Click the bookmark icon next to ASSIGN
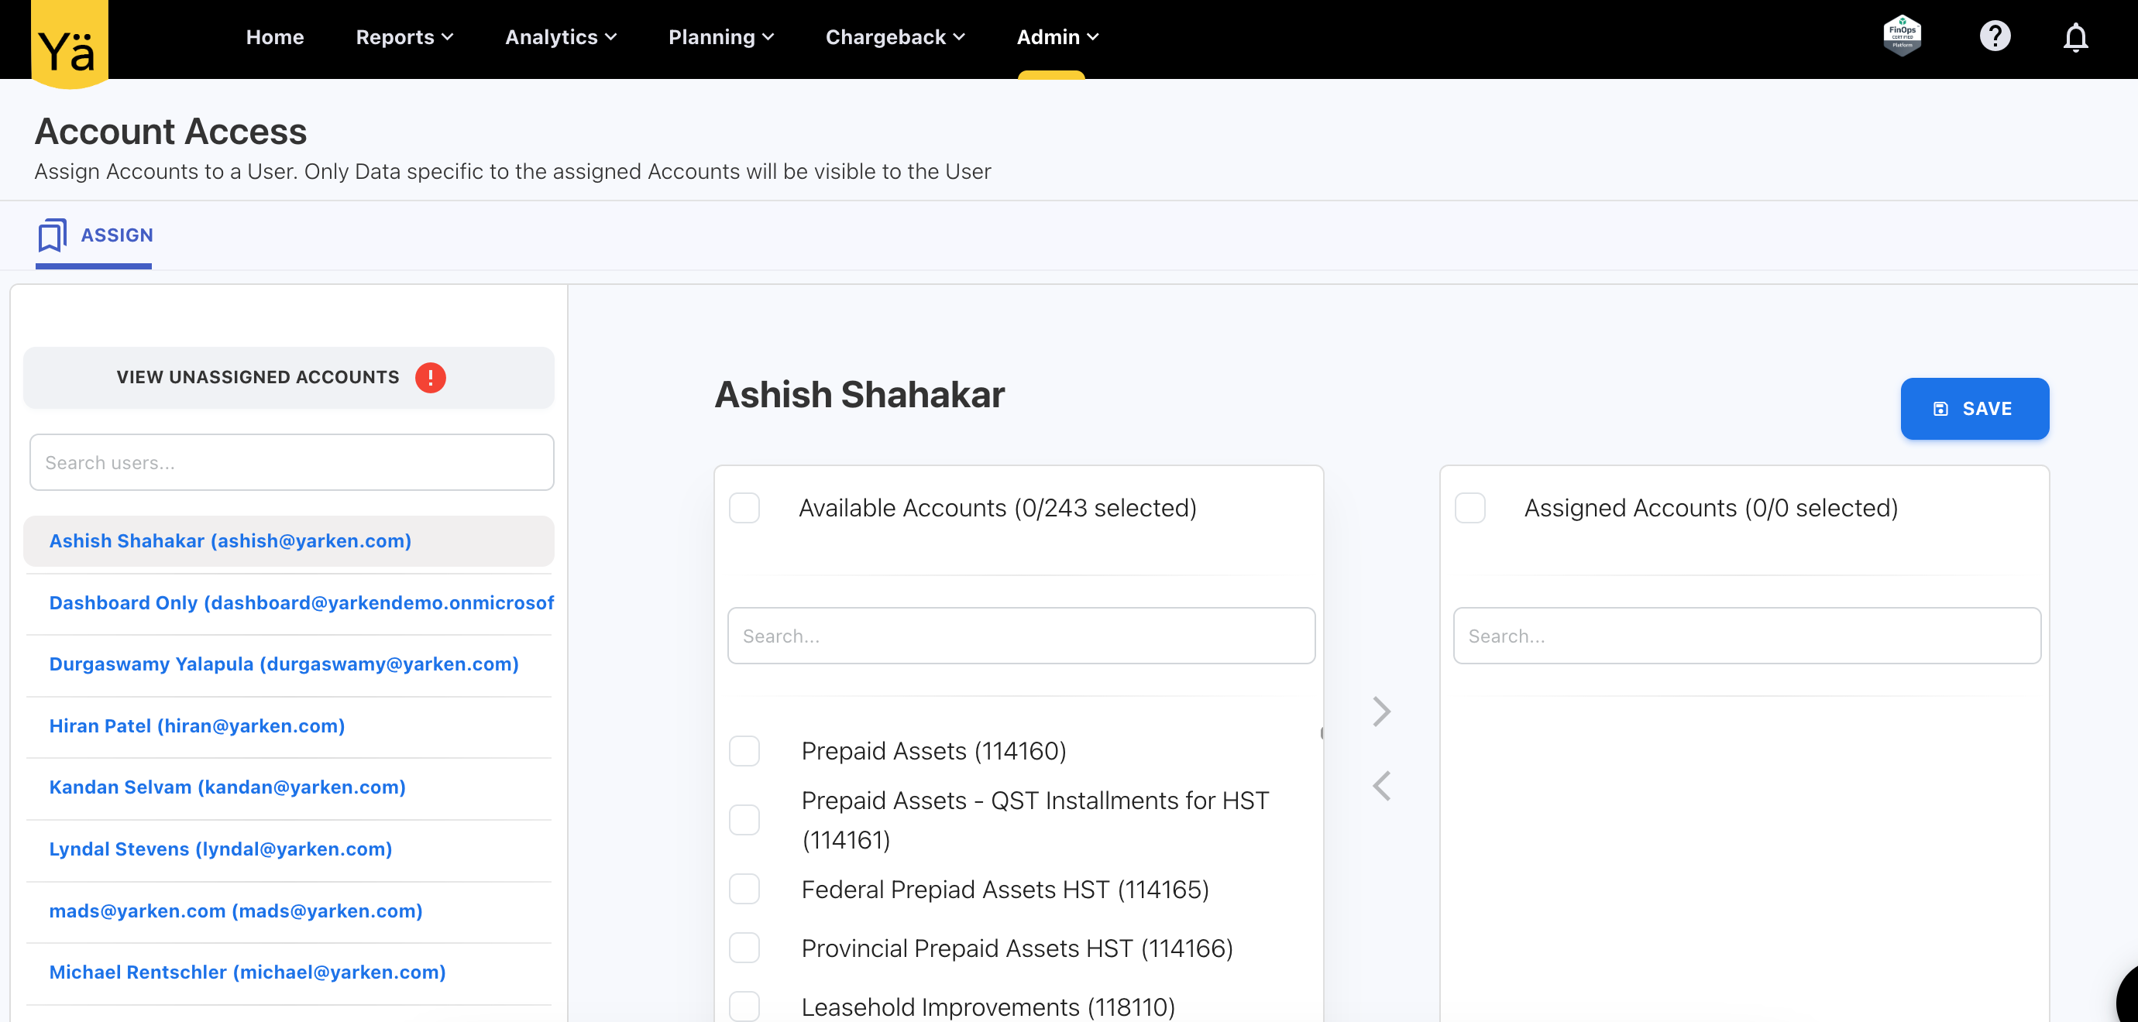This screenshot has height=1022, width=2138. tap(53, 235)
